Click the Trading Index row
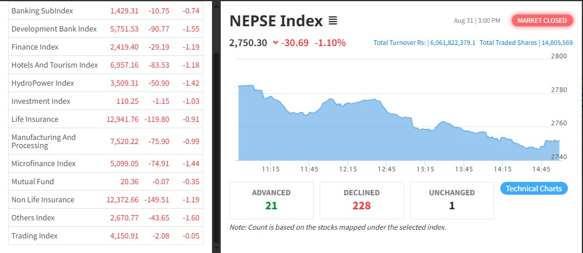This screenshot has height=253, width=583. (34, 236)
